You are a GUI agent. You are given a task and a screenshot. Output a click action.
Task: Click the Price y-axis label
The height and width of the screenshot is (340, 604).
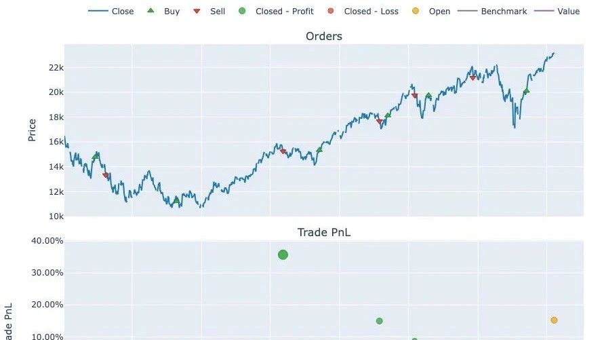32,130
